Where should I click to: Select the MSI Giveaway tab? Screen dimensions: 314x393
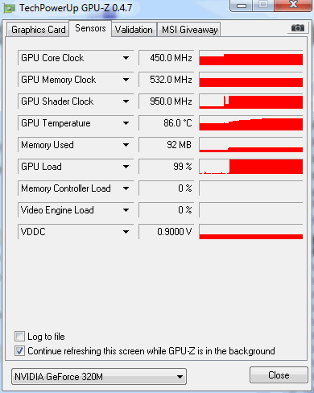tap(189, 30)
